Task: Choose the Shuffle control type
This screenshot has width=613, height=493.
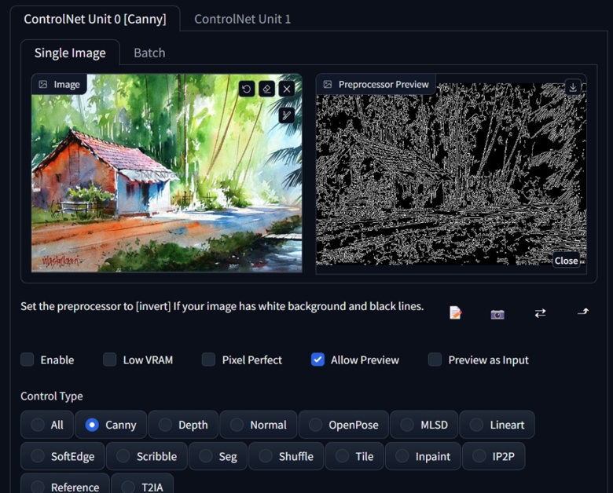Action: [x=286, y=456]
